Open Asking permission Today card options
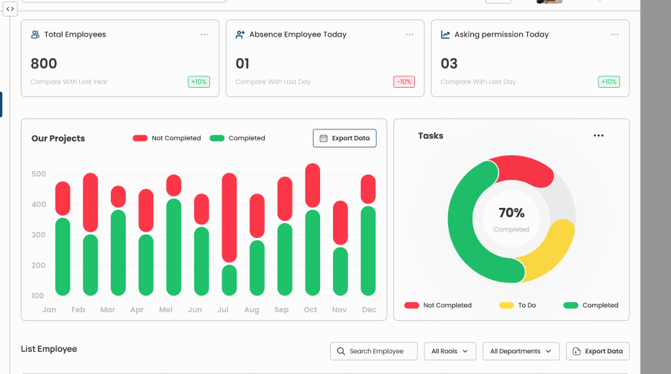The width and height of the screenshot is (671, 374). pyautogui.click(x=615, y=35)
